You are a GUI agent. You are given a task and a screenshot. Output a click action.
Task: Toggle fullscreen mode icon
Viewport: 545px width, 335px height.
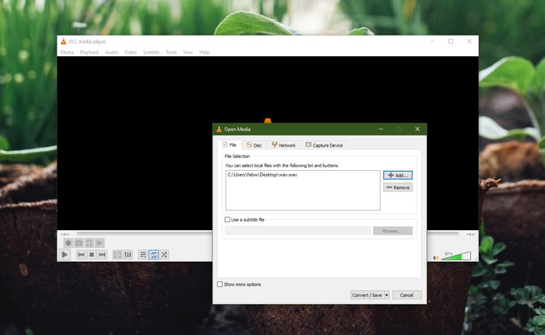[x=118, y=255]
